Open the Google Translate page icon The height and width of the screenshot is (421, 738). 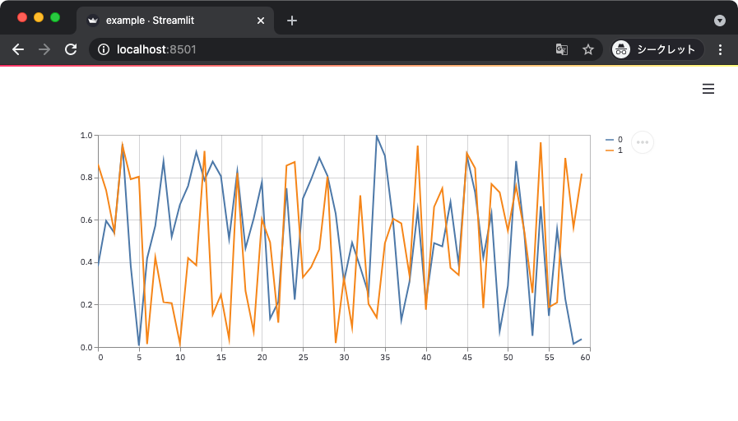(561, 49)
